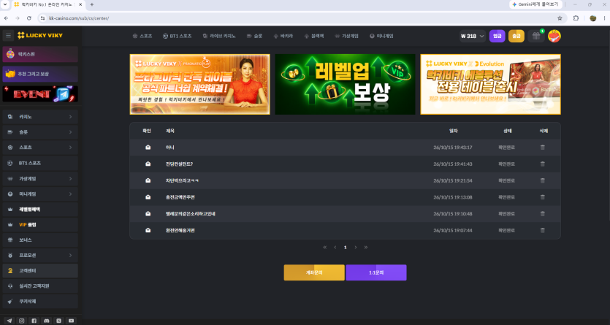Open the Instagram social icon
Image resolution: width=610 pixels, height=325 pixels.
click(x=22, y=321)
